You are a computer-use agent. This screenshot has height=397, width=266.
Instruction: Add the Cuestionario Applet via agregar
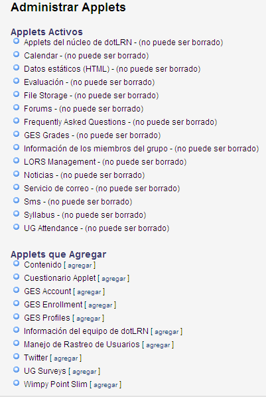pyautogui.click(x=113, y=279)
